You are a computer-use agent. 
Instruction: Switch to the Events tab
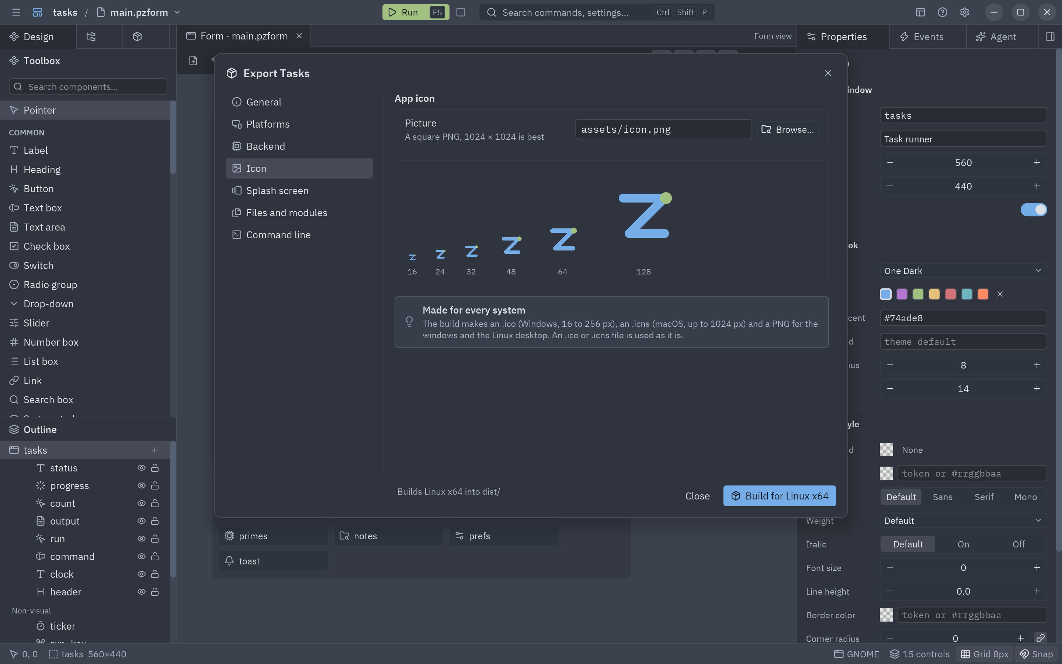[928, 37]
